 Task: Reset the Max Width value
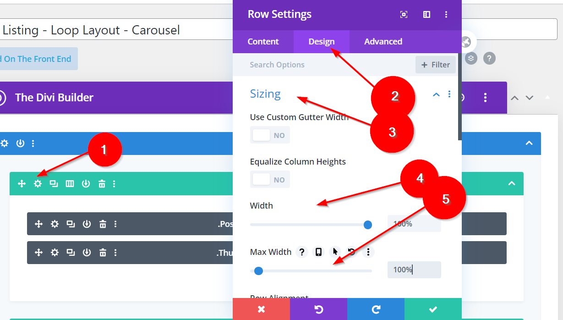coord(351,252)
